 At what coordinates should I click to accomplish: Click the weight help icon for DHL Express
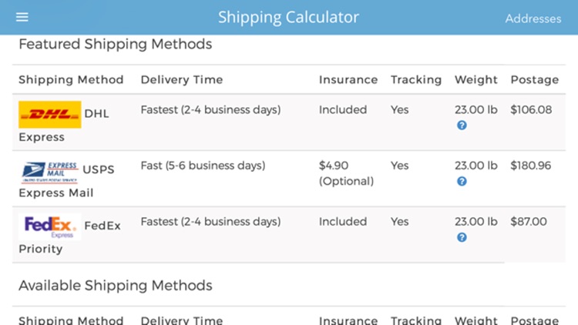[462, 126]
